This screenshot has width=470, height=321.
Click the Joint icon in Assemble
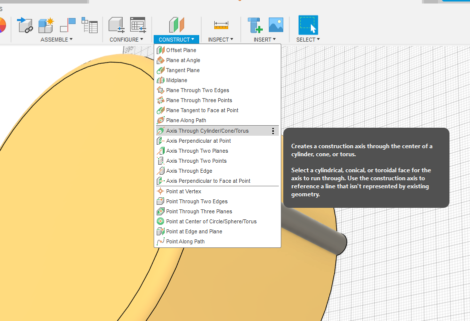click(68, 25)
